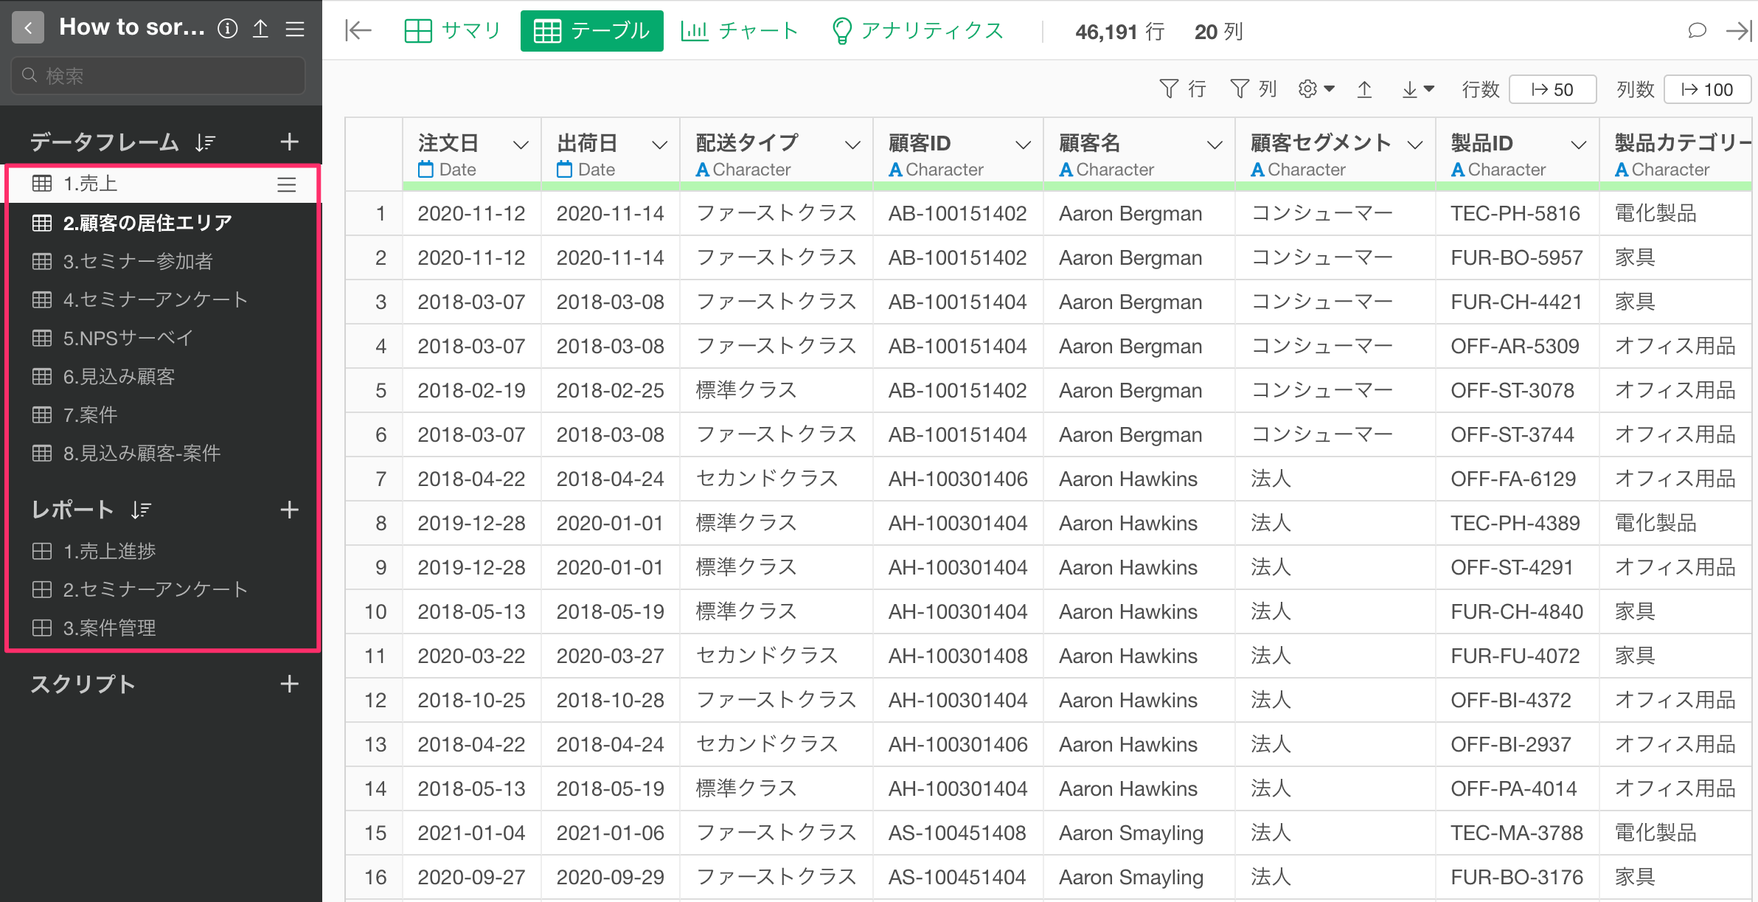1758x902 pixels.
Task: Switch to the チャート tab
Action: click(740, 31)
